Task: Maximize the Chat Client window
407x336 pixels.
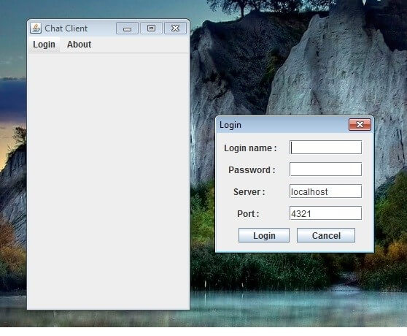Action: click(151, 28)
